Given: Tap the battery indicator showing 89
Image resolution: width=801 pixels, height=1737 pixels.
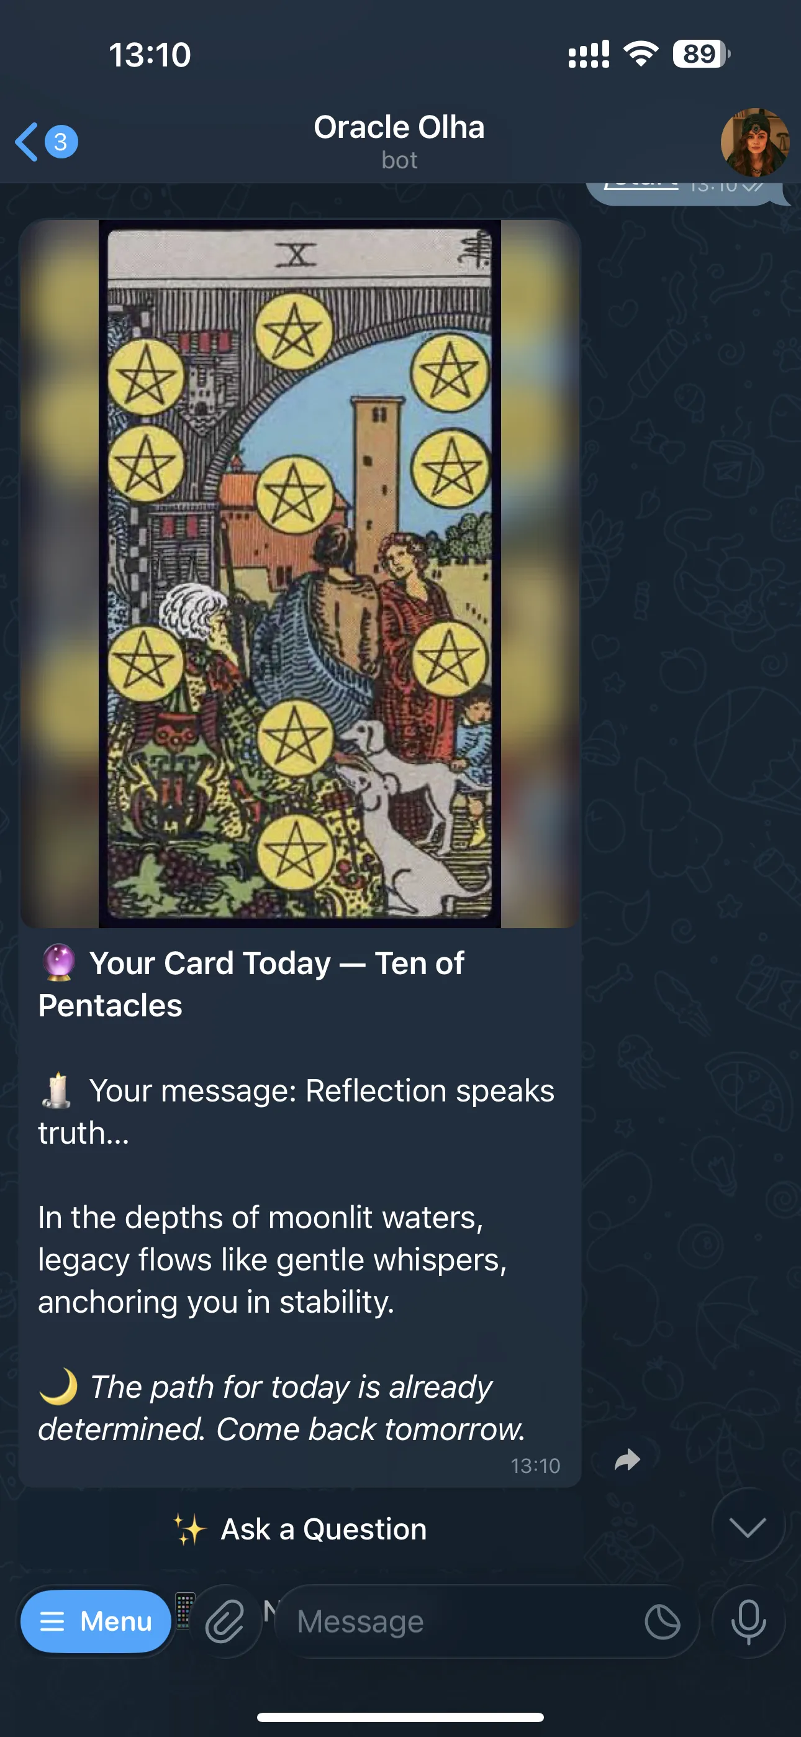Looking at the screenshot, I should click(x=701, y=54).
